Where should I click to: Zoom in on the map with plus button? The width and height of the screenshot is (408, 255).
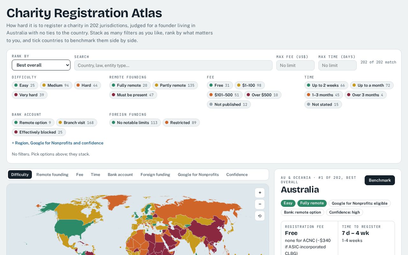click(x=260, y=193)
